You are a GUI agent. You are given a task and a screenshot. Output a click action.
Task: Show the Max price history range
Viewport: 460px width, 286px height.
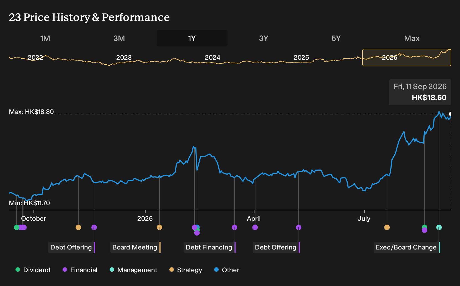coord(412,38)
